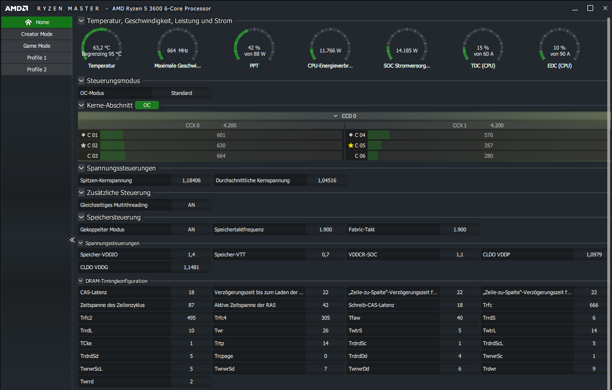612x390 pixels.
Task: Collapse the Steuerungsmodus section
Action: 81,81
